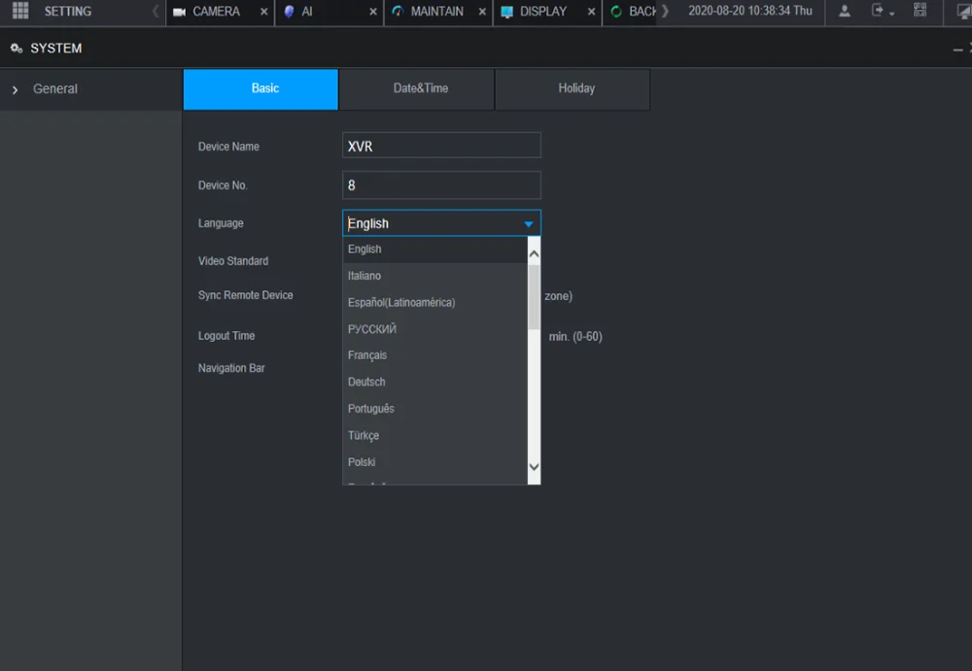Click the language list scrollbar thumb
The image size is (972, 671).
click(534, 297)
